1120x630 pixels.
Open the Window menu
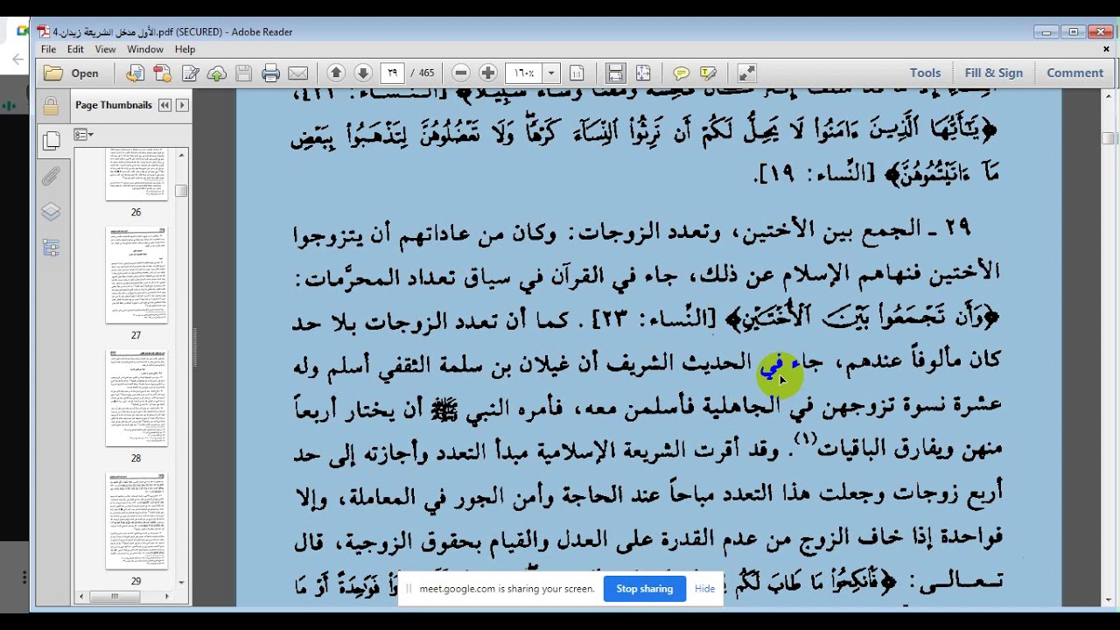(145, 50)
